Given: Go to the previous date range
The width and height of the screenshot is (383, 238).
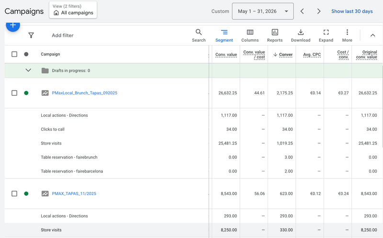Looking at the screenshot, I should pyautogui.click(x=302, y=11).
